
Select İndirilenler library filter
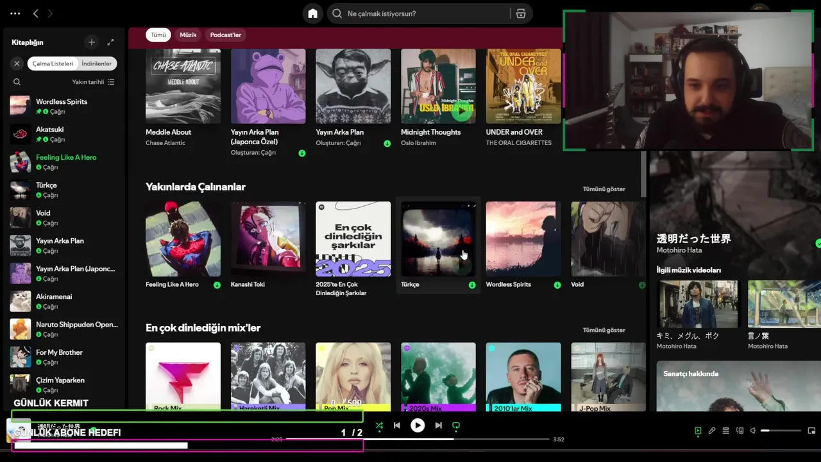tap(97, 64)
